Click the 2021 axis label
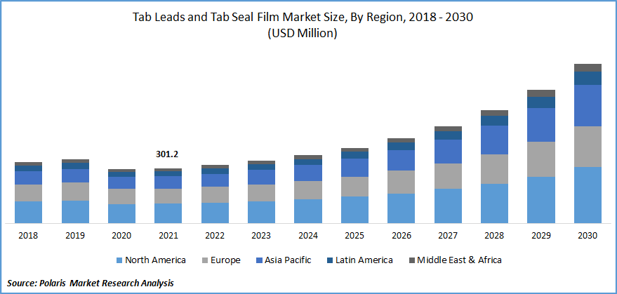This screenshot has height=294, width=617. [168, 236]
